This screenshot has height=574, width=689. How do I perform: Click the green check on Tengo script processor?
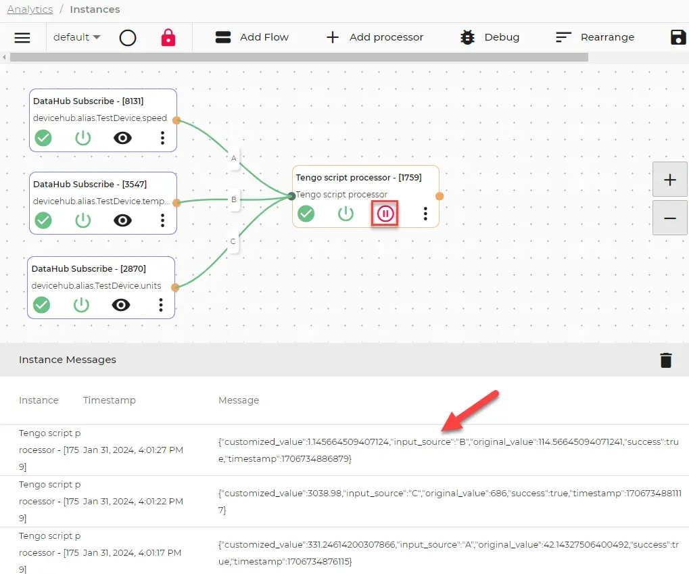coord(306,214)
